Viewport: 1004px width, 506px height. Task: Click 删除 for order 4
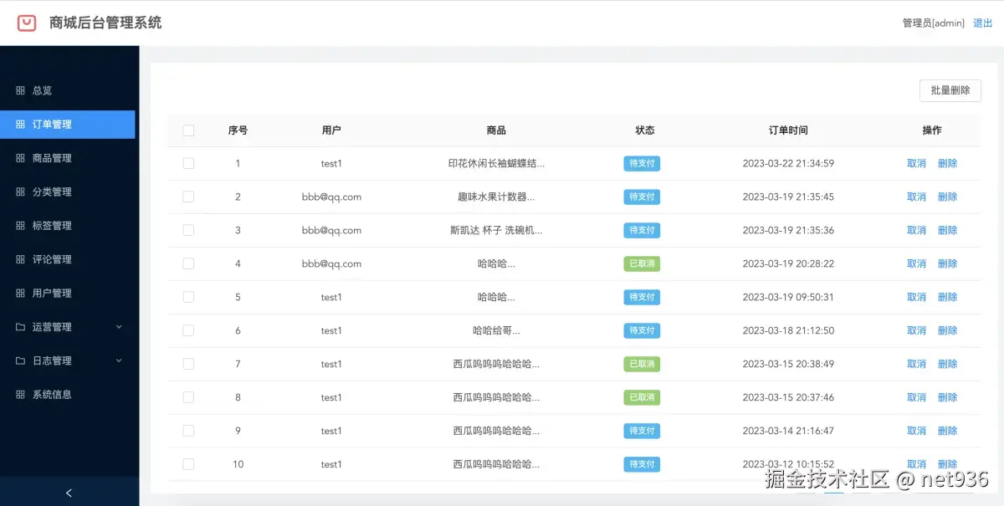[947, 263]
